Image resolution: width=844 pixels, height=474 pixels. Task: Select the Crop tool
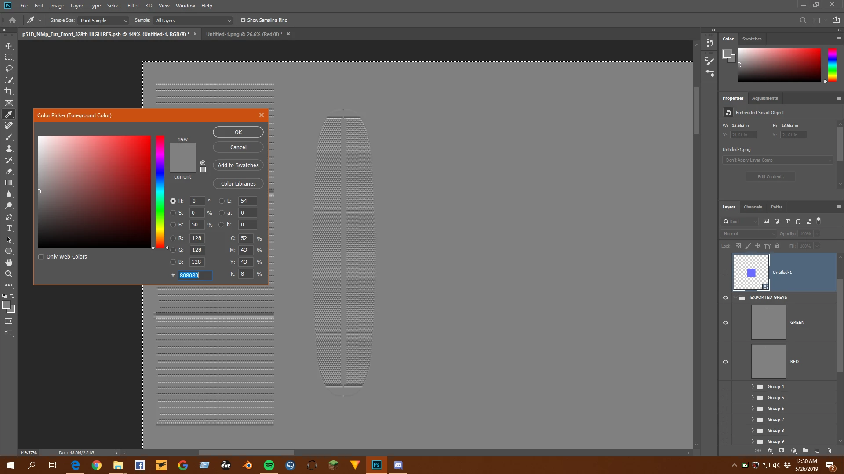pyautogui.click(x=9, y=91)
